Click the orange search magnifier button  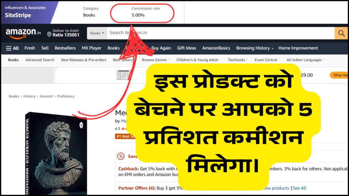point(341,33)
